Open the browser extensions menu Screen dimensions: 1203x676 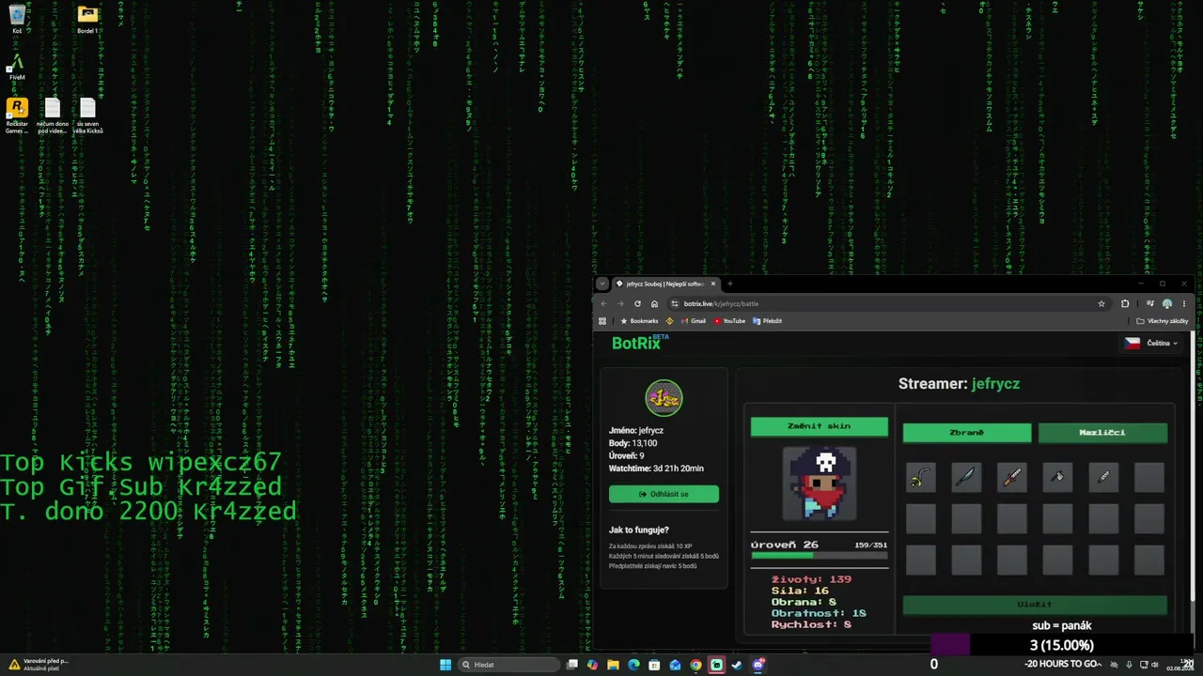[1125, 304]
